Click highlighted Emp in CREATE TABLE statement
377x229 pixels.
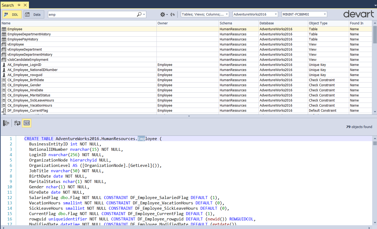click(141, 139)
